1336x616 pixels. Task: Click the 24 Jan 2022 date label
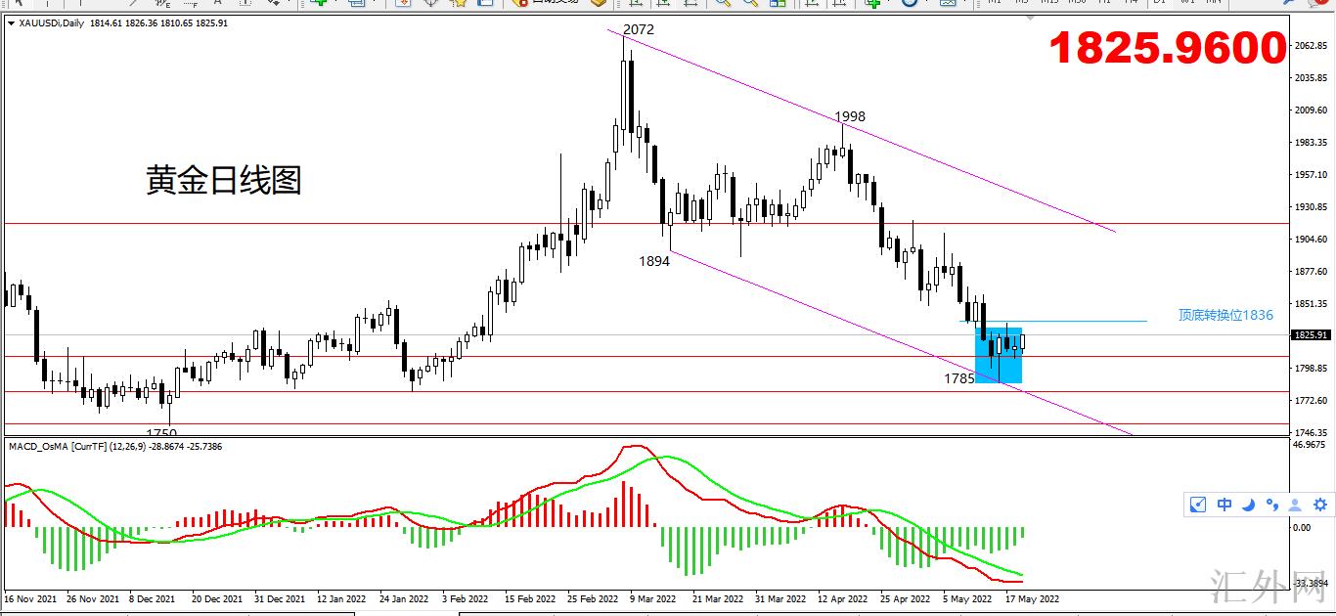(x=403, y=598)
